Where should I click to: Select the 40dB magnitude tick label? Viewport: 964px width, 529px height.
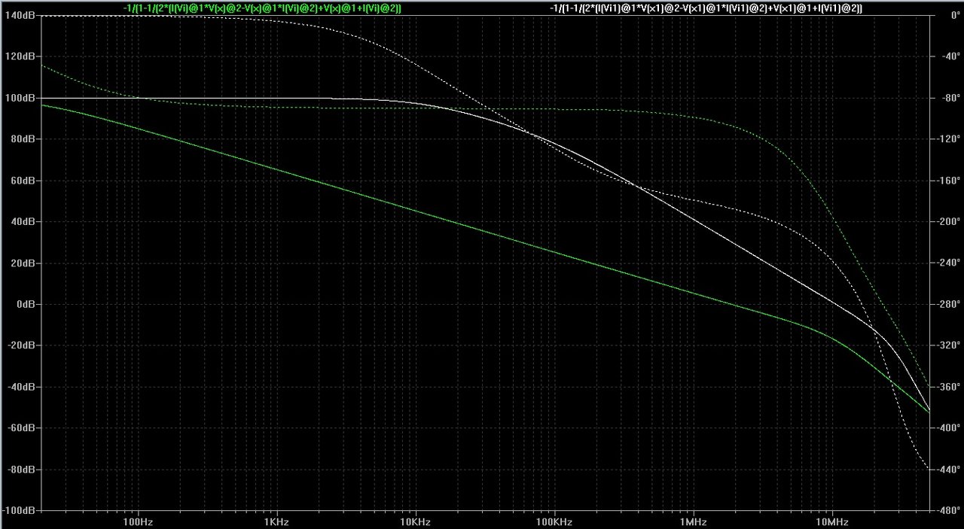coord(23,222)
